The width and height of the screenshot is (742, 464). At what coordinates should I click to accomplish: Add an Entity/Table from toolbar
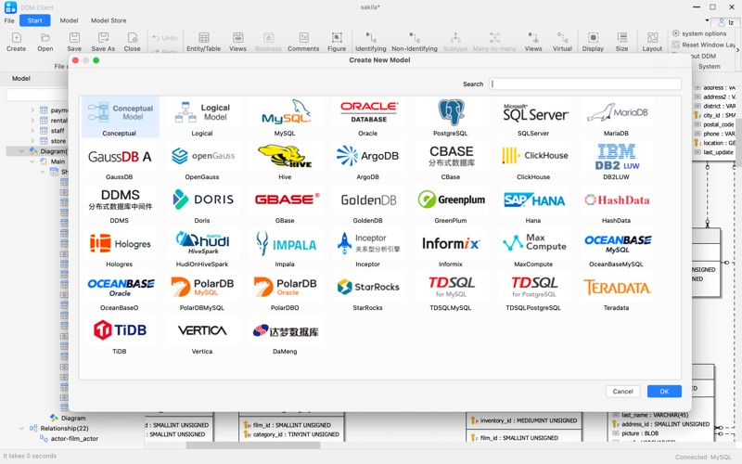pyautogui.click(x=203, y=42)
